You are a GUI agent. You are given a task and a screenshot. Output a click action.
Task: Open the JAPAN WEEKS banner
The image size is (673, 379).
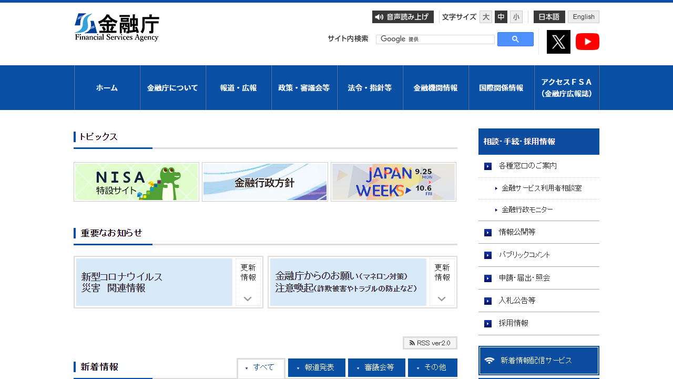393,182
